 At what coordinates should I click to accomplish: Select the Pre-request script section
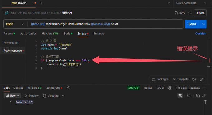point(11,43)
